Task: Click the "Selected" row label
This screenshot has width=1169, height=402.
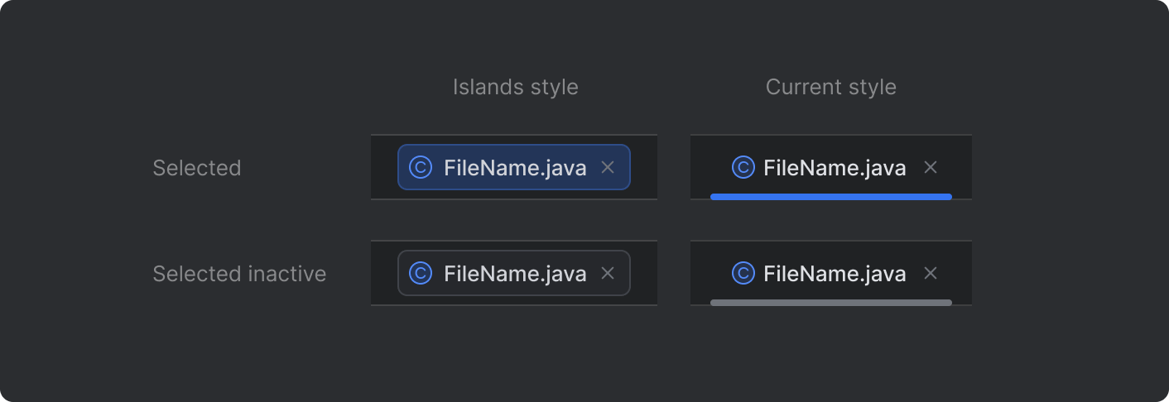Action: point(196,168)
